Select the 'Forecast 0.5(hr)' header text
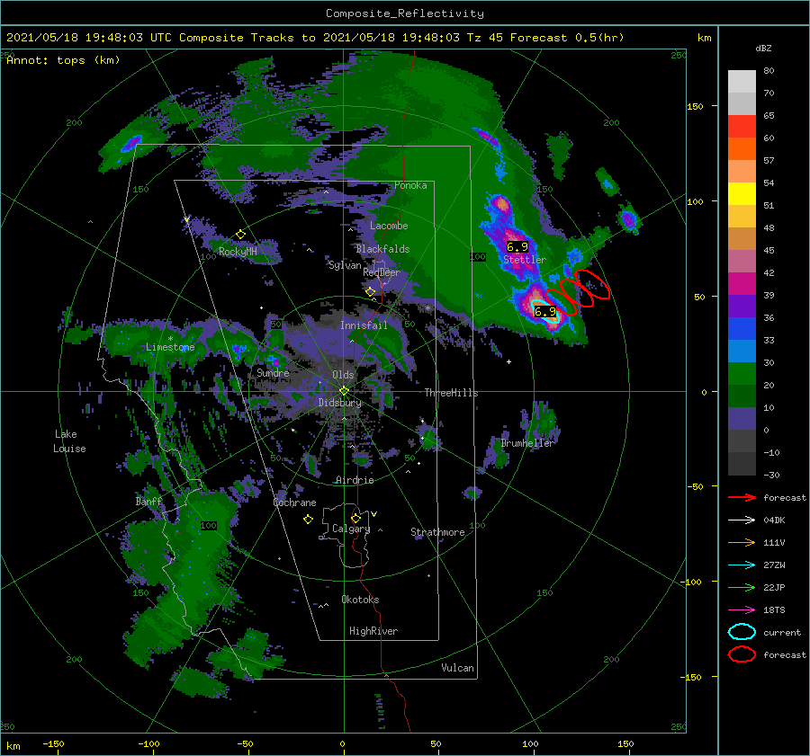810x756 pixels. [x=567, y=38]
